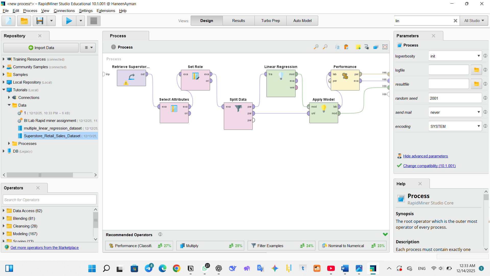The width and height of the screenshot is (490, 276).
Task: Switch to the Auto Model view
Action: [302, 21]
